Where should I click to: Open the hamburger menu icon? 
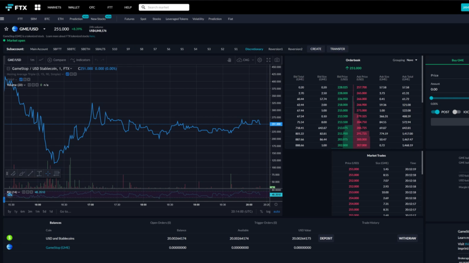[x=2, y=19]
